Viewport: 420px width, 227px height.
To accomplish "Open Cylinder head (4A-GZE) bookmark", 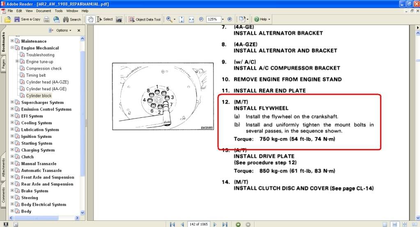I will click(47, 82).
